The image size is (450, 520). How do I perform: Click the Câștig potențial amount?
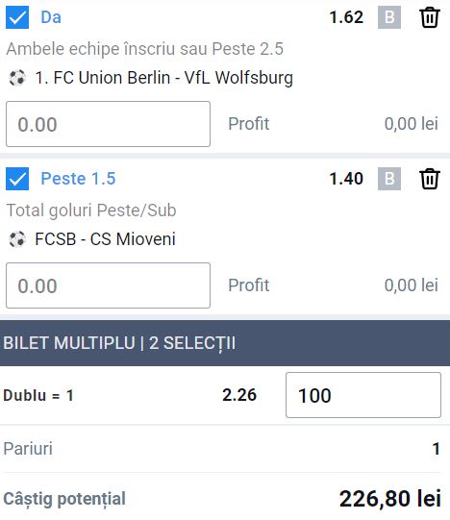tap(390, 499)
